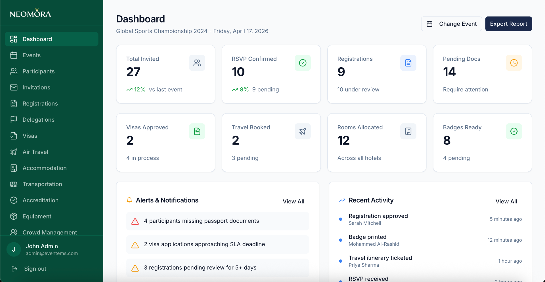Select the Visas sidebar icon
545x282 pixels.
click(14, 136)
